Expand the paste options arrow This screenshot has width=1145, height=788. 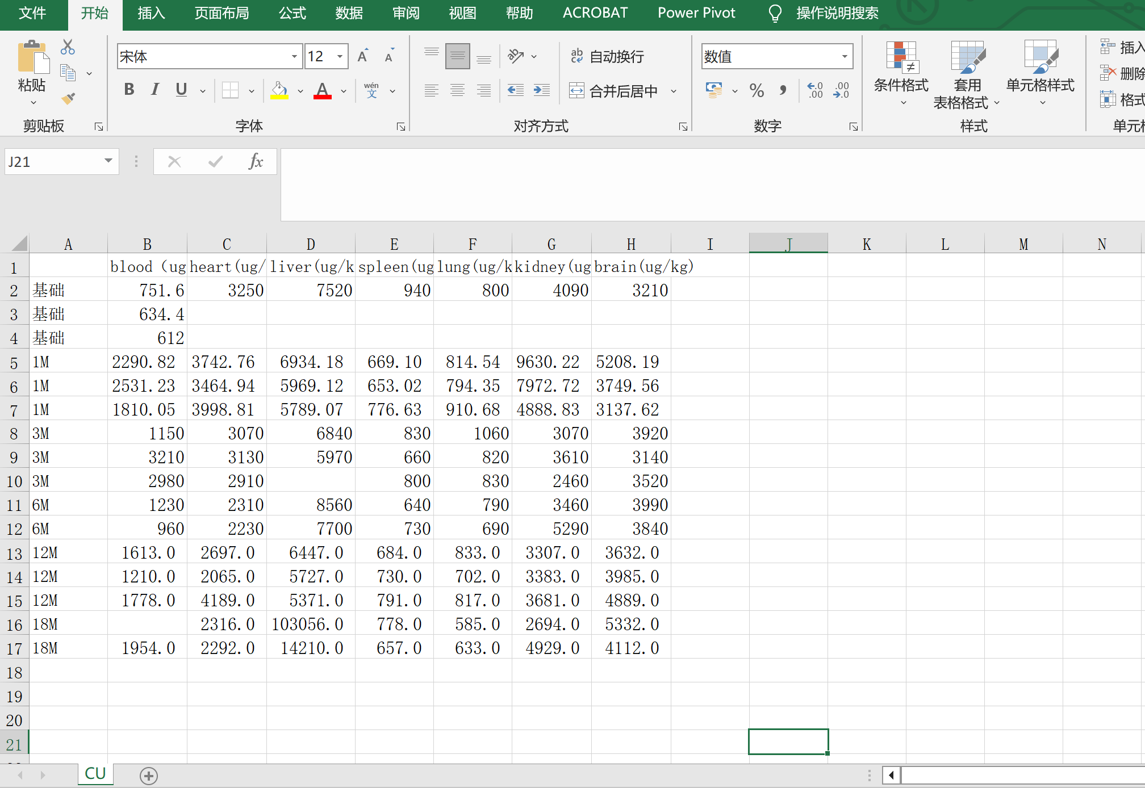[x=33, y=102]
